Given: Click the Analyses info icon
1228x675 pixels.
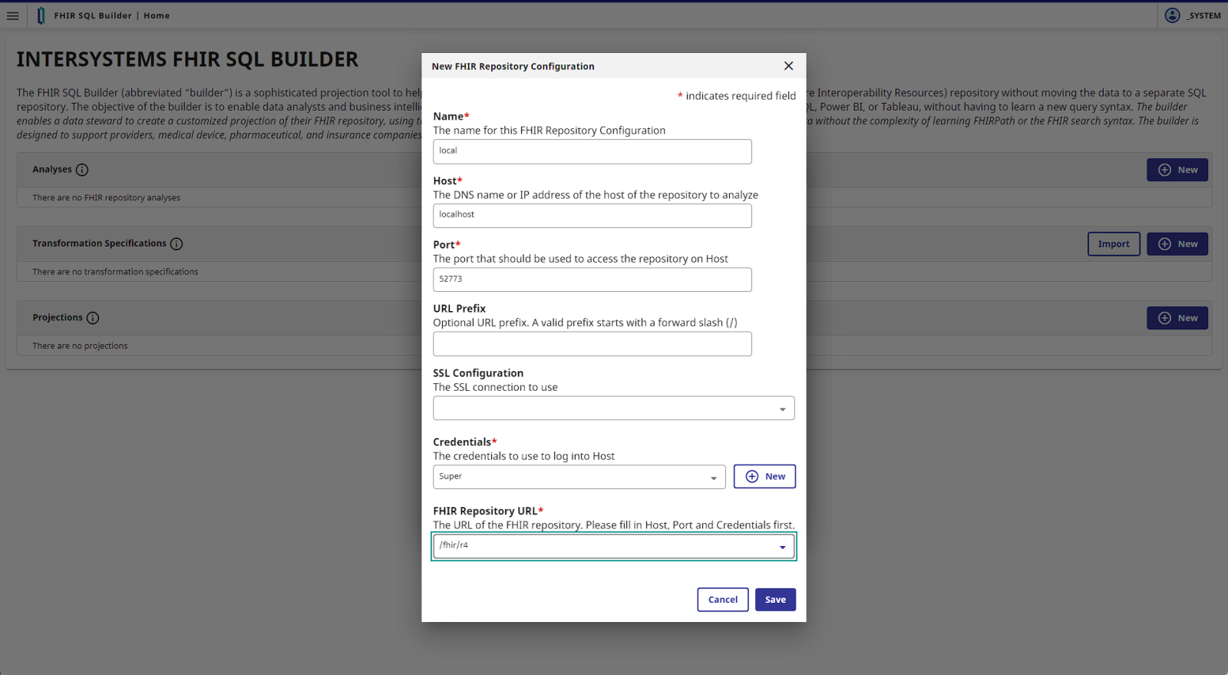Looking at the screenshot, I should point(82,170).
